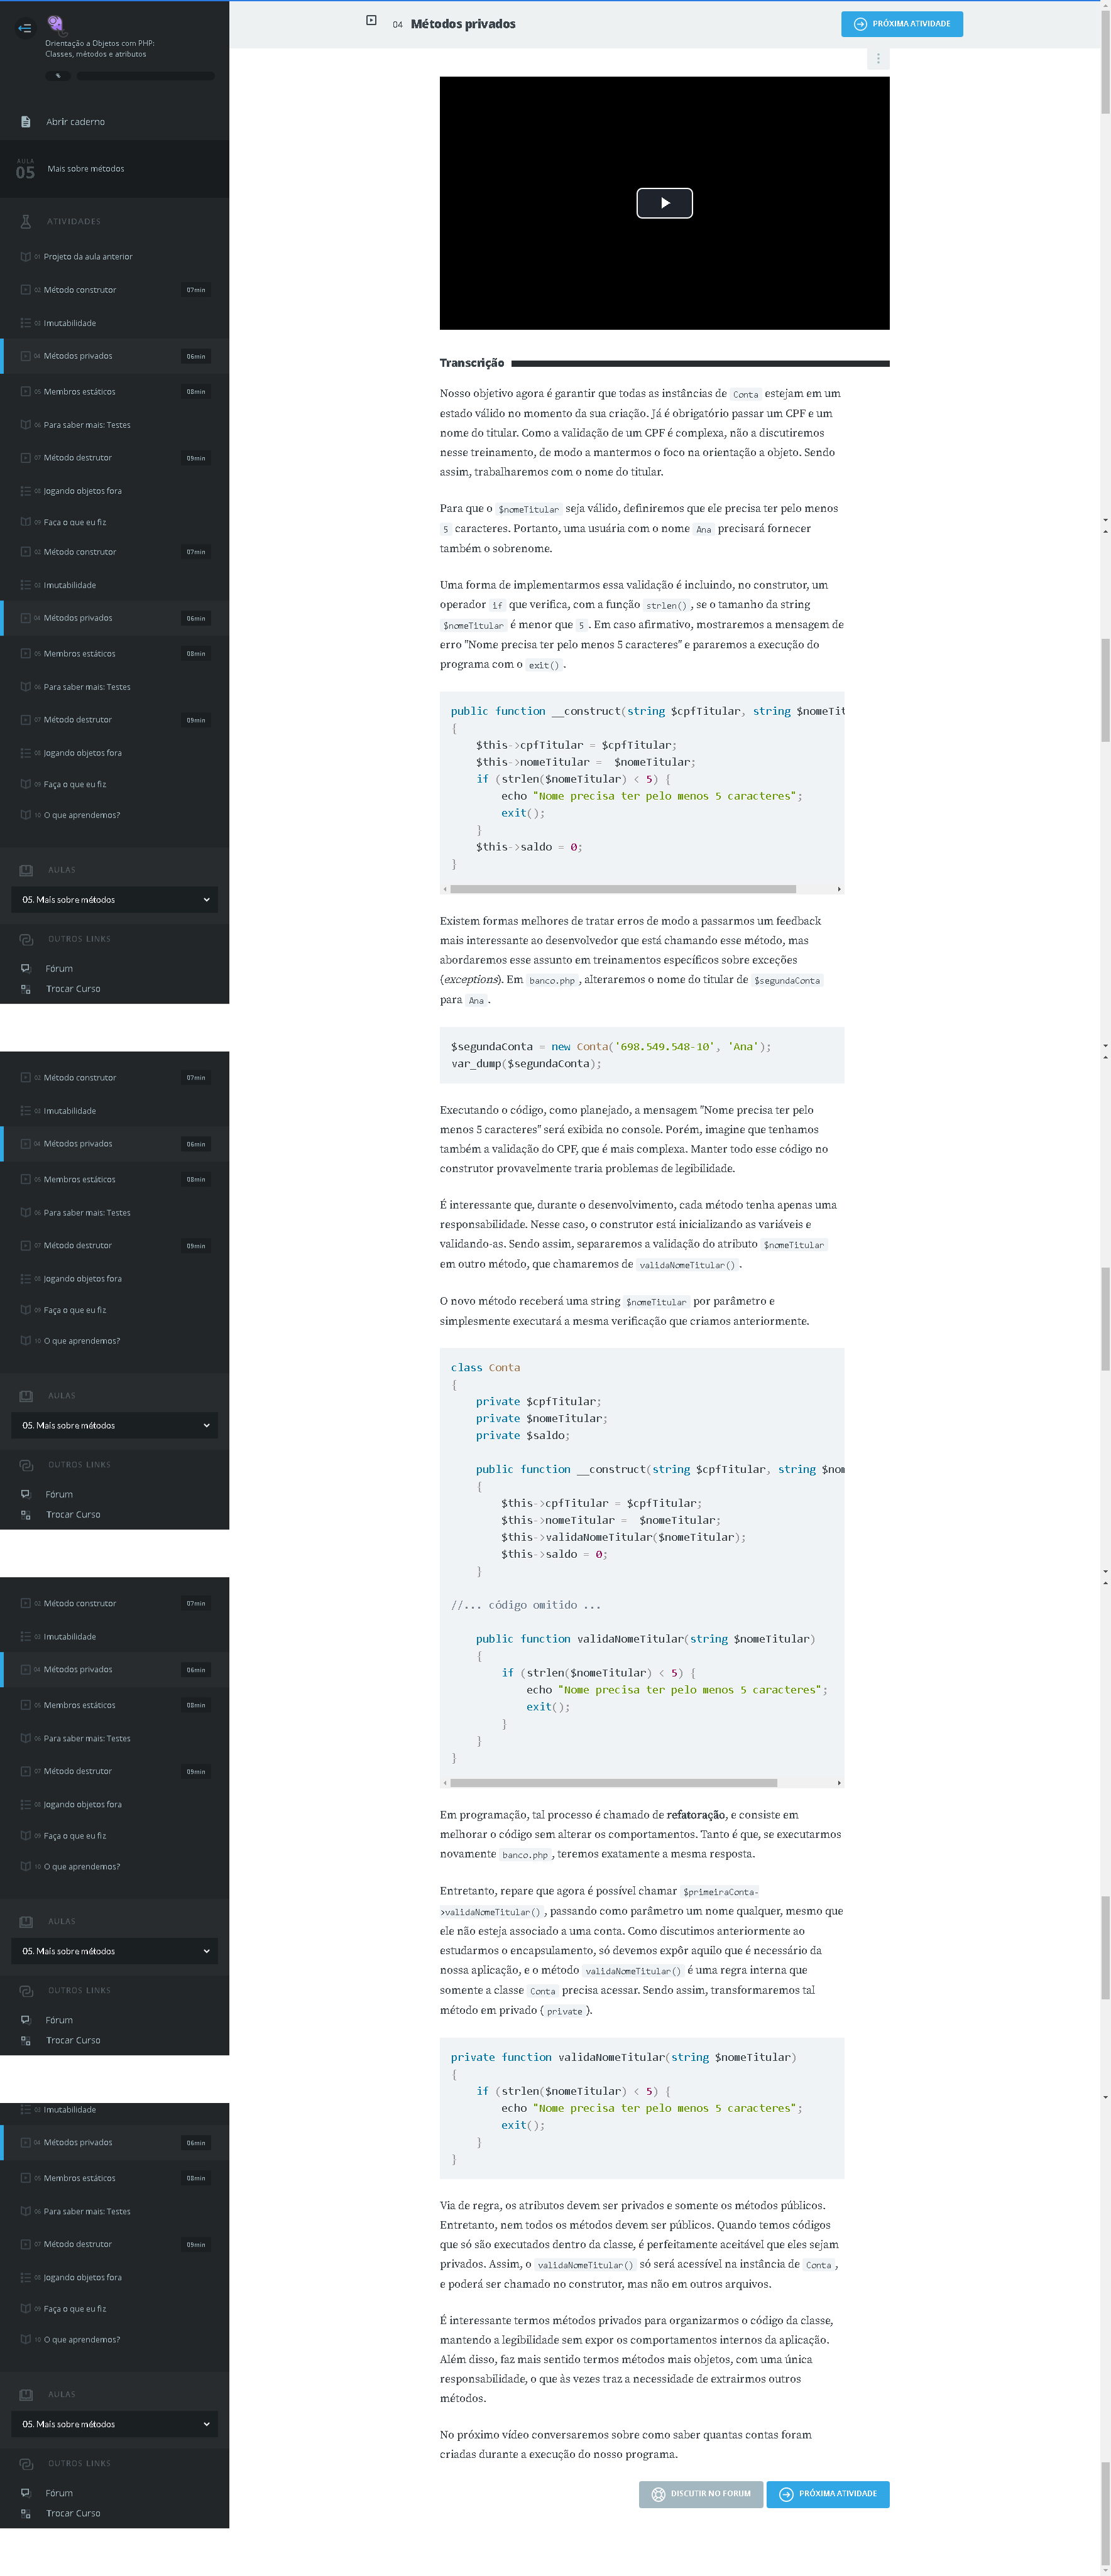Open the topmost Fórum link in the sidebar
This screenshot has height=2576, width=1111.
coord(59,968)
